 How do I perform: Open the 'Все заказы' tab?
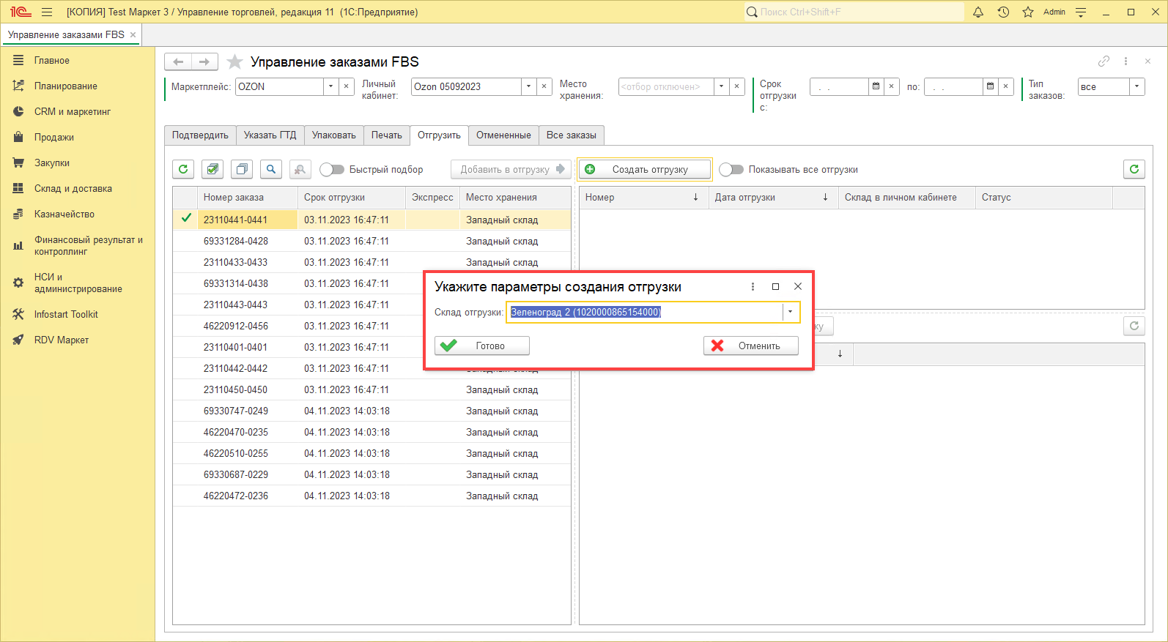571,135
